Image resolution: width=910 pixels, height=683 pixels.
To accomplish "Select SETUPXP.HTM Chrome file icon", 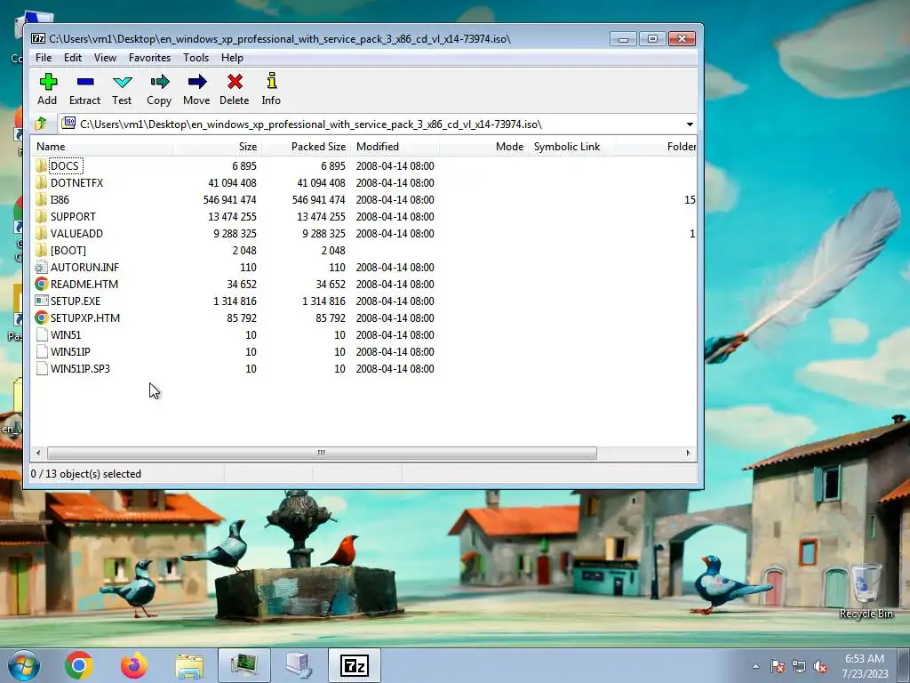I will pyautogui.click(x=41, y=317).
